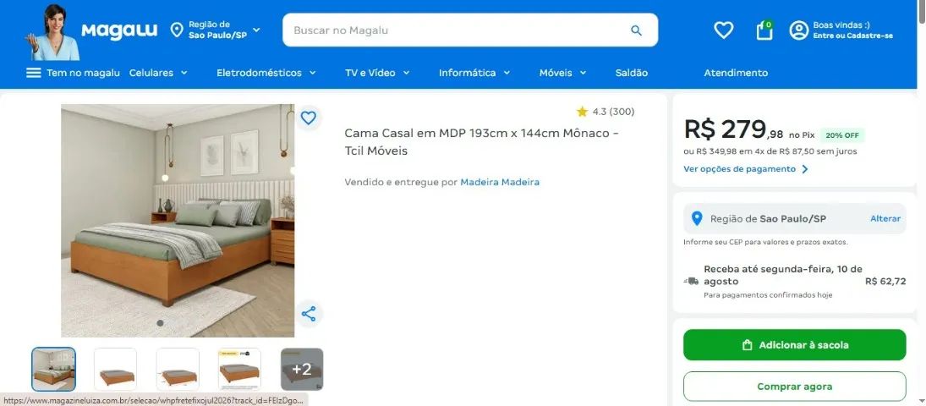Expand the Móveis menu
This screenshot has height=406, width=926.
563,73
